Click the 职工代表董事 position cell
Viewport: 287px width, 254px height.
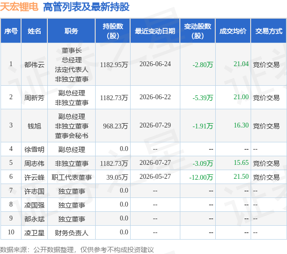coord(72,177)
